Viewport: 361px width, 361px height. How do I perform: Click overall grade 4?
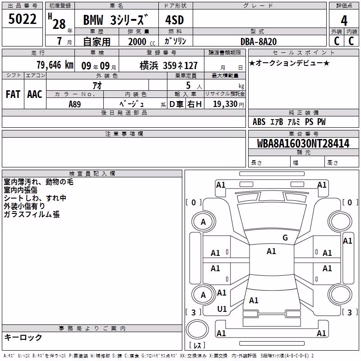pyautogui.click(x=344, y=20)
